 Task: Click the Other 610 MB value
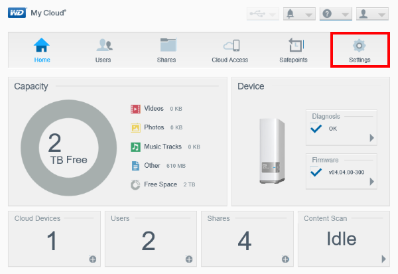[176, 166]
